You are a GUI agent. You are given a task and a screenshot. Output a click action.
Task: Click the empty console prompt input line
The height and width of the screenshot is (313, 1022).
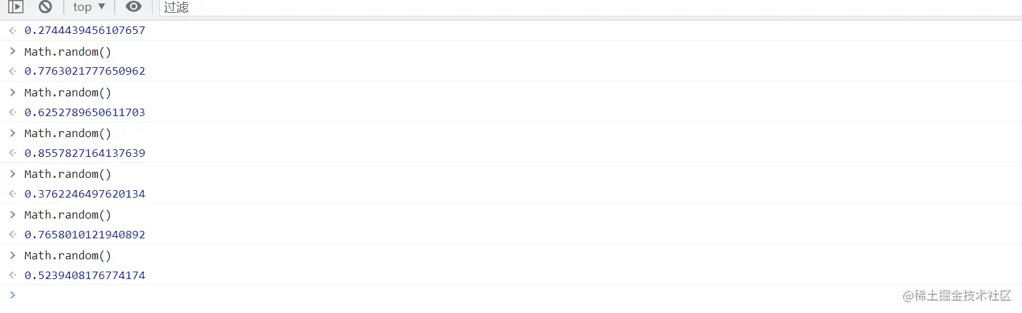click(x=407, y=295)
